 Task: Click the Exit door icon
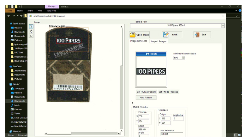click(197, 35)
